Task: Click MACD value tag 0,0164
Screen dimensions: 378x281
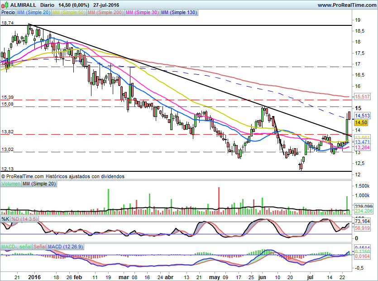Action: tap(362, 256)
